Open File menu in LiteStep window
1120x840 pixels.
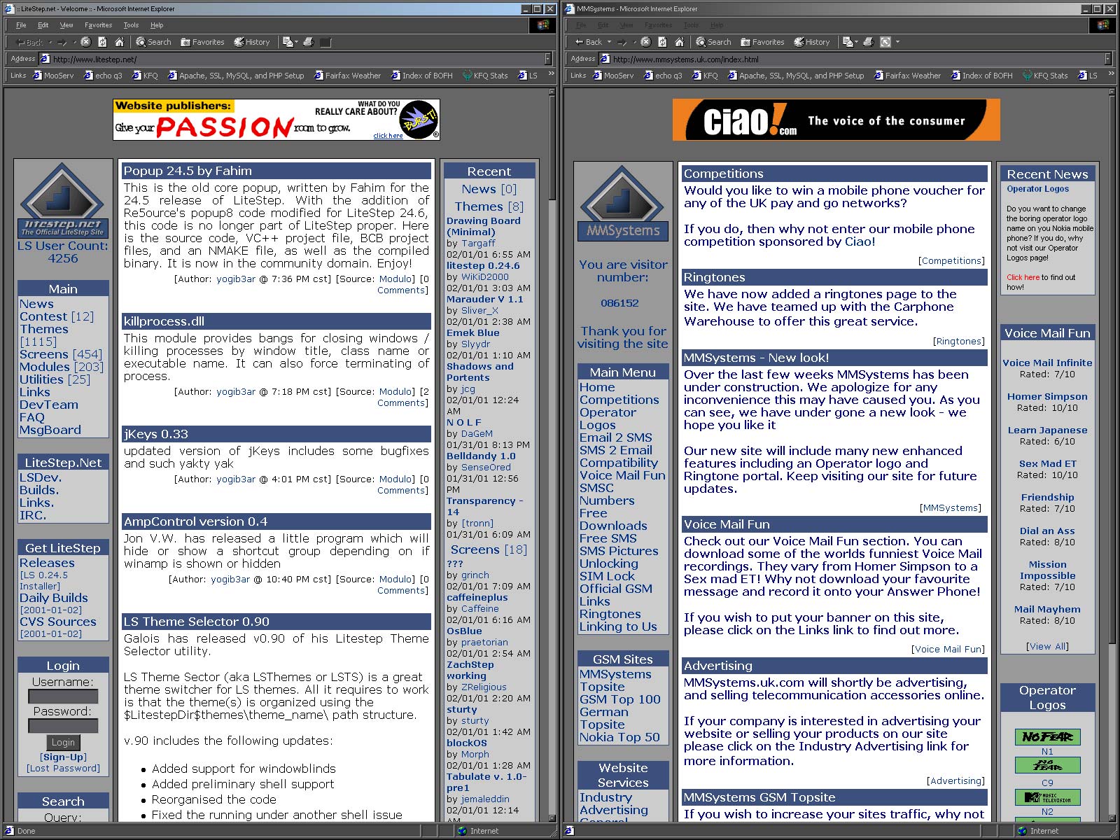pyautogui.click(x=21, y=25)
